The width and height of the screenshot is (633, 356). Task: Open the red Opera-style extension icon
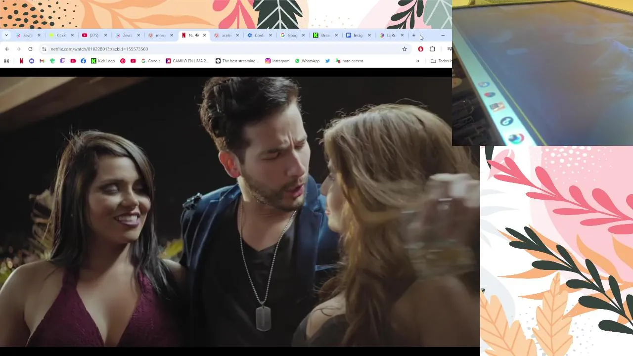(x=421, y=49)
